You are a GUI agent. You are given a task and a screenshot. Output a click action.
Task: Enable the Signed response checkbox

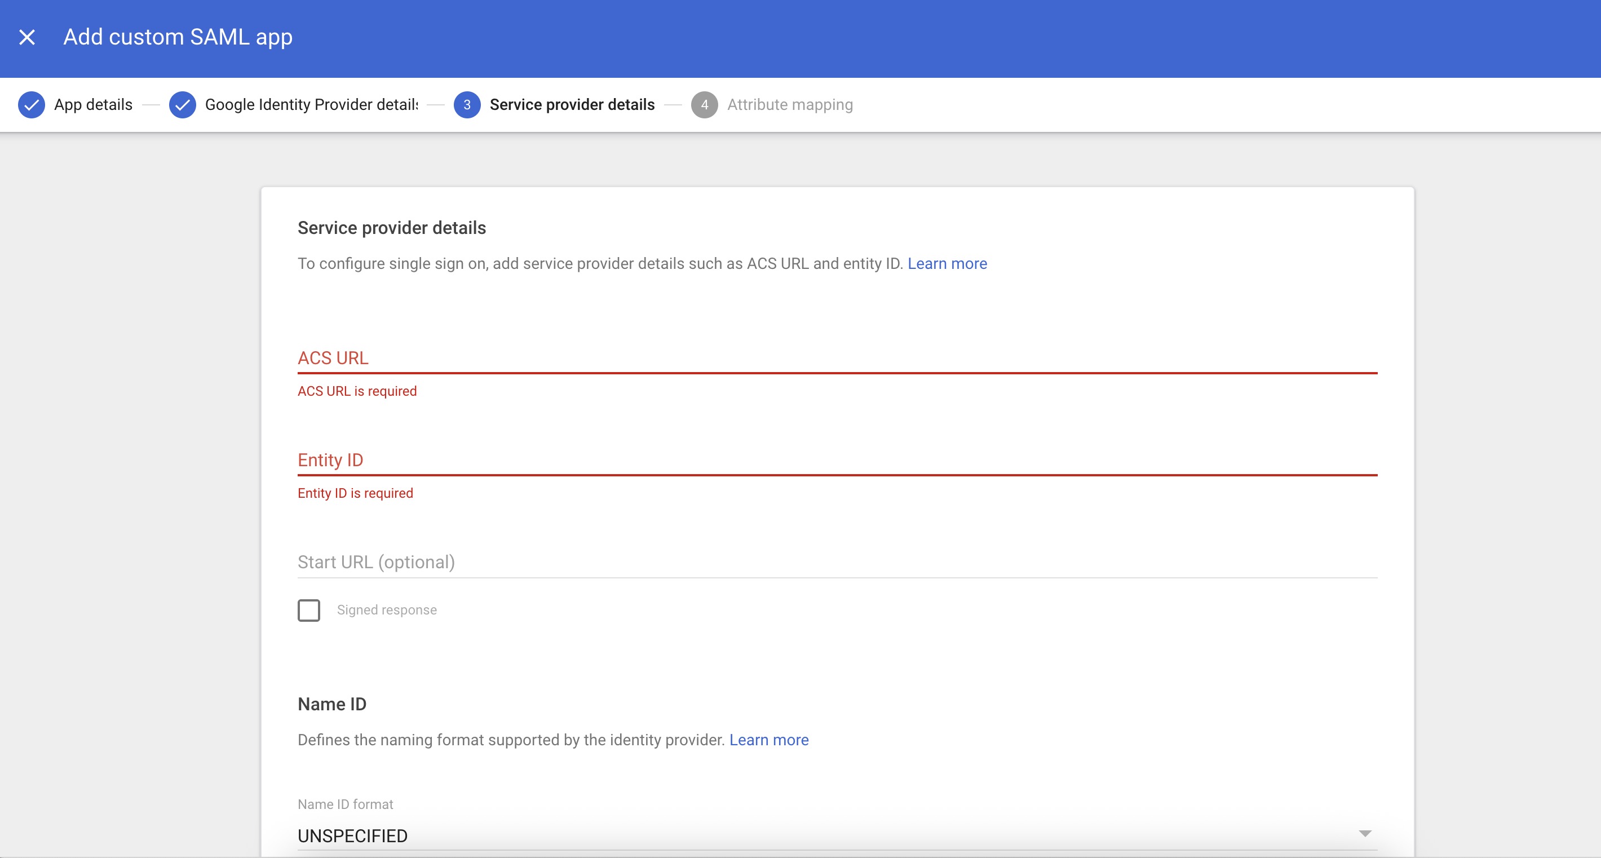click(x=309, y=610)
